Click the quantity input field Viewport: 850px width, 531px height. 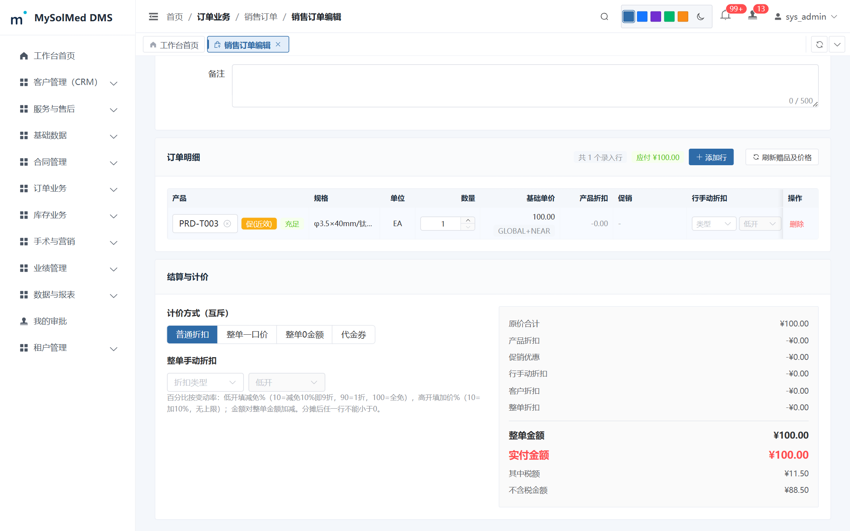pos(442,224)
